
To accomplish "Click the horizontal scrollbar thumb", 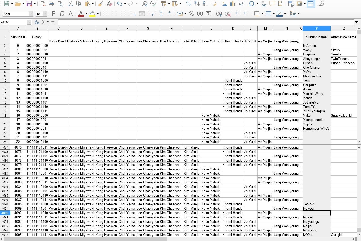I will 85,239.
